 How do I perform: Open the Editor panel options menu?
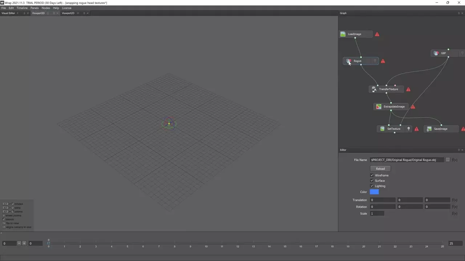(459, 150)
